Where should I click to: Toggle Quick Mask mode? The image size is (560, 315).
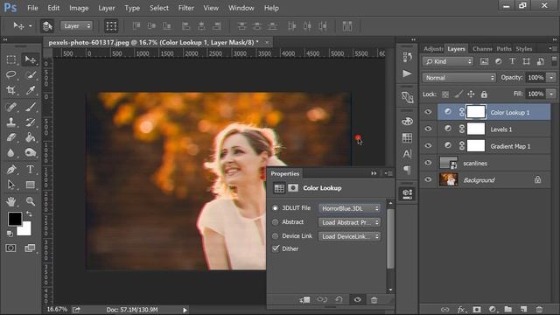(10, 248)
